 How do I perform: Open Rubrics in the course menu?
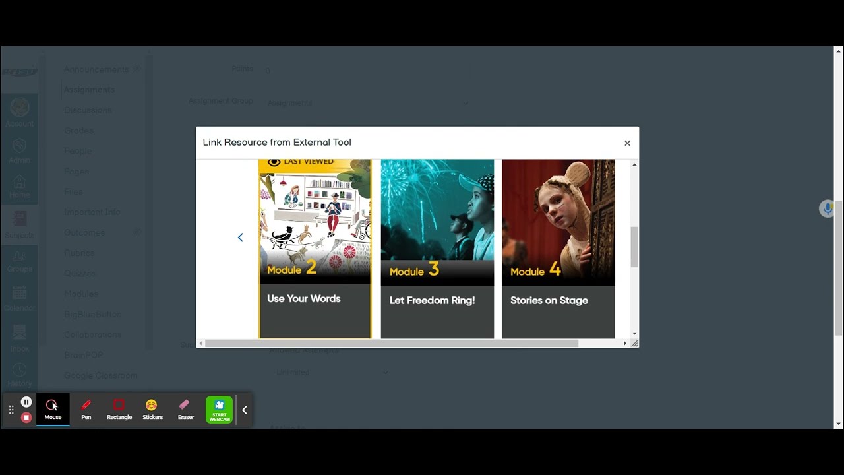(x=79, y=253)
